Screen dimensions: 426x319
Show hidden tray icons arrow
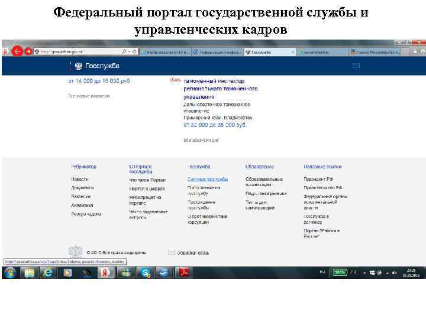coord(364,272)
